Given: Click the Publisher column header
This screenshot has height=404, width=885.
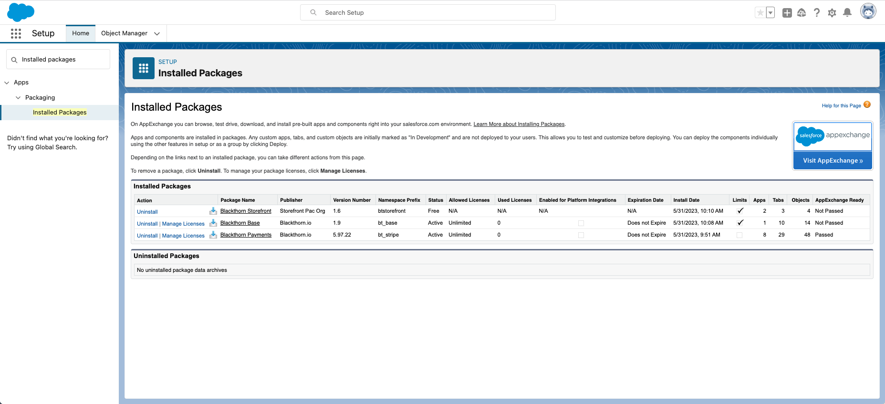Looking at the screenshot, I should pyautogui.click(x=292, y=200).
